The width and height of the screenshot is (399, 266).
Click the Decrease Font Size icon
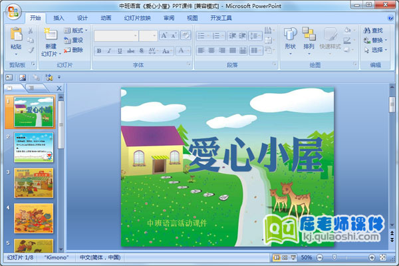(x=174, y=35)
